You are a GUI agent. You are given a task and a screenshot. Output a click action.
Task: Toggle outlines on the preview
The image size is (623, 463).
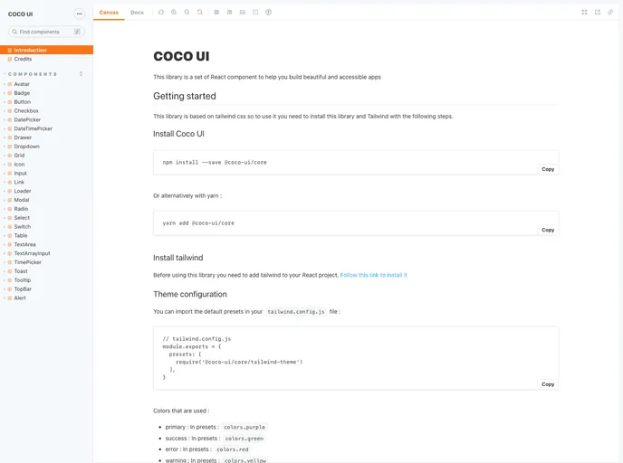coord(255,13)
